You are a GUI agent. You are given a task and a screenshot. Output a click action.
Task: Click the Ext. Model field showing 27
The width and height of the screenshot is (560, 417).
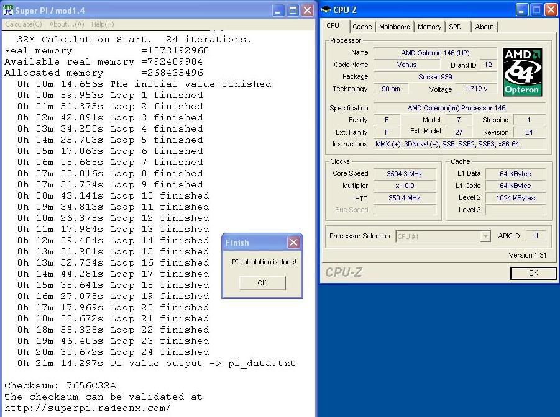pos(459,132)
